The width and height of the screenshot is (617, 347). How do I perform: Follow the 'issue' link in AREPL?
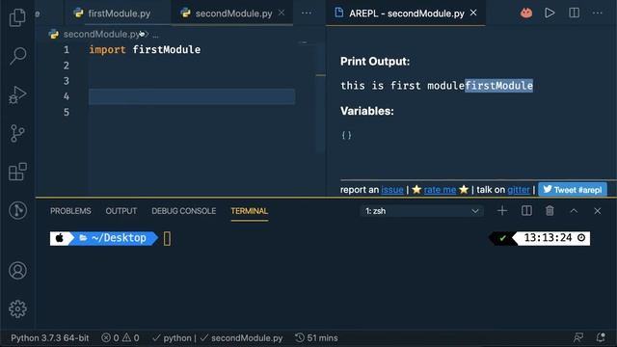click(x=392, y=190)
